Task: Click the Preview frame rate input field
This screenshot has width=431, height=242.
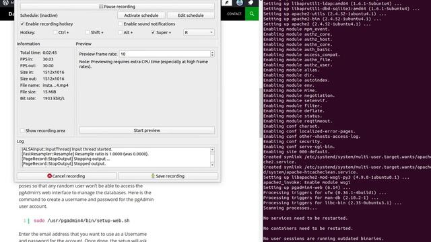Action: tap(164, 54)
